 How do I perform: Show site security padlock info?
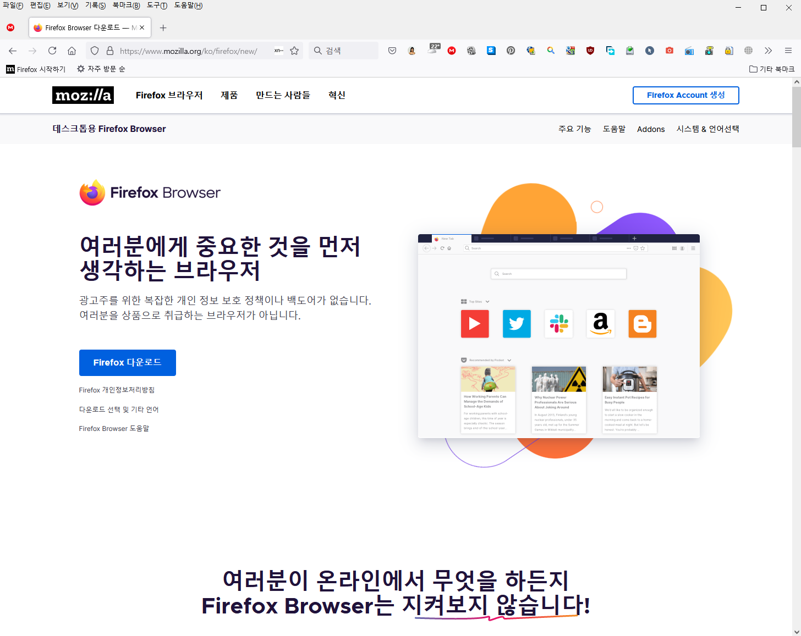(110, 51)
